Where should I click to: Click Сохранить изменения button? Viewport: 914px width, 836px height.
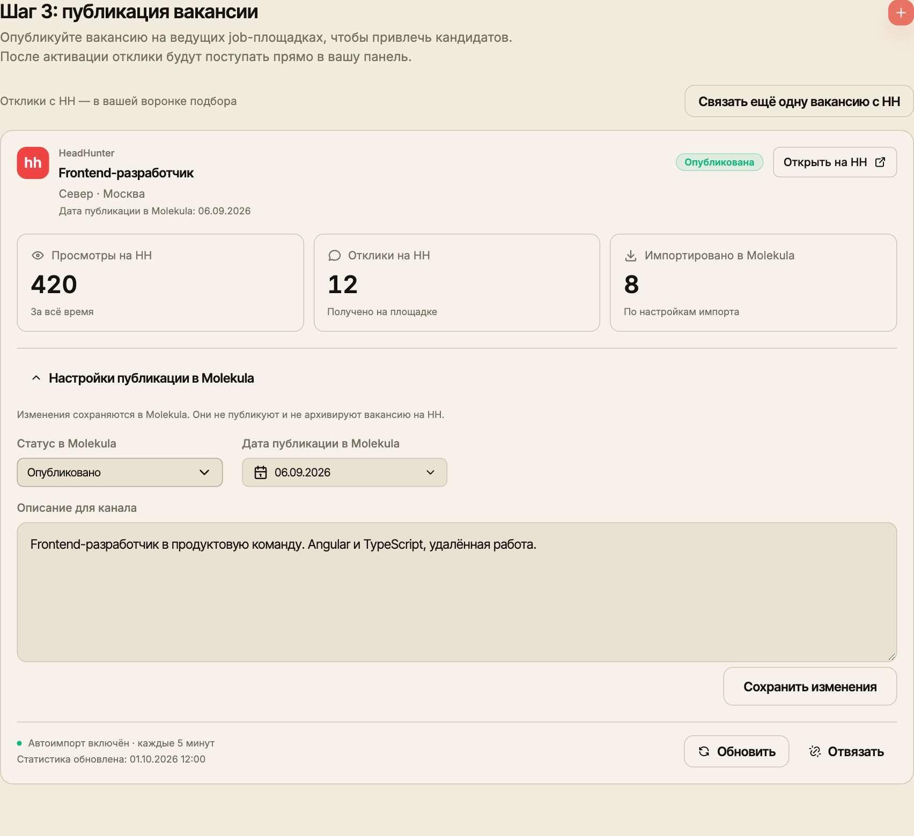click(810, 686)
